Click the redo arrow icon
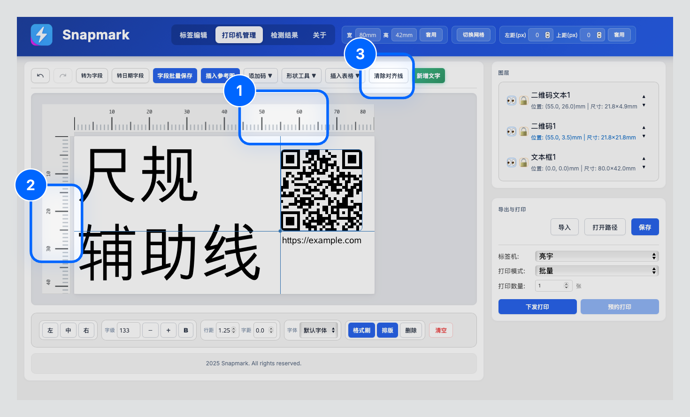This screenshot has height=417, width=690. coord(63,76)
